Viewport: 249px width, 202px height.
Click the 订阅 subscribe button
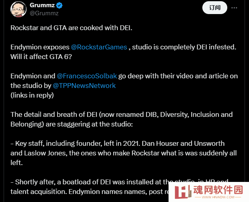pyautogui.click(x=215, y=8)
